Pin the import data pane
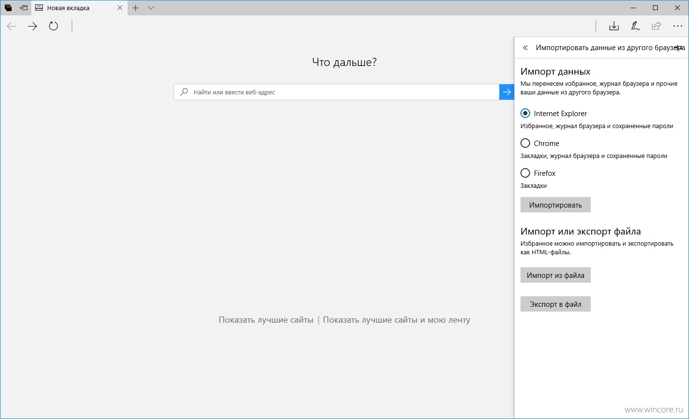The height and width of the screenshot is (419, 689). tap(679, 48)
